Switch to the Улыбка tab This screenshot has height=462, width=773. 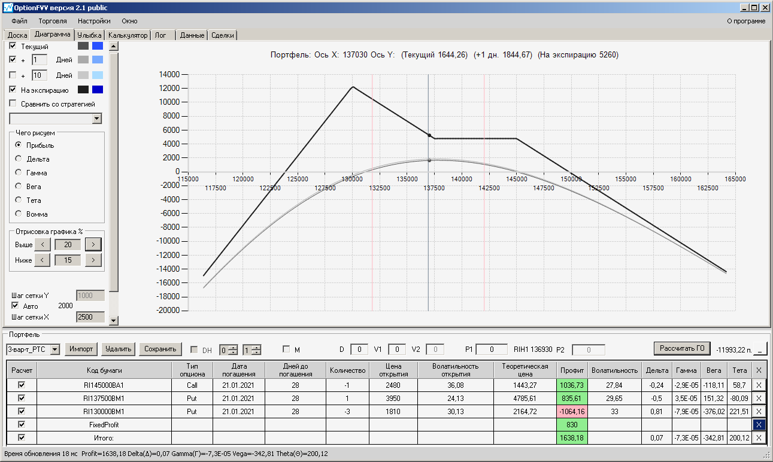pyautogui.click(x=90, y=35)
